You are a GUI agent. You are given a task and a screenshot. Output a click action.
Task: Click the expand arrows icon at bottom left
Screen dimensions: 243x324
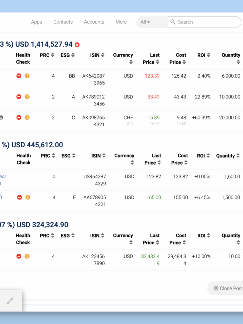10,301
